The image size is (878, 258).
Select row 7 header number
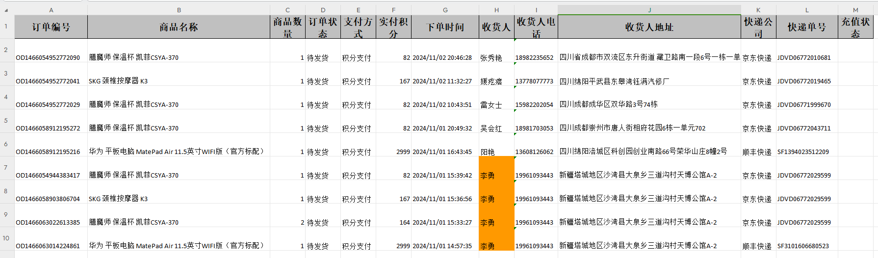point(6,168)
